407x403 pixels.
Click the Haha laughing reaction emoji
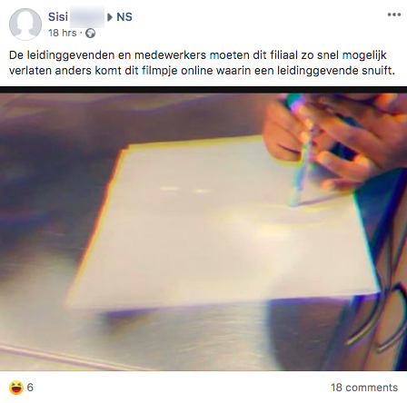16,388
